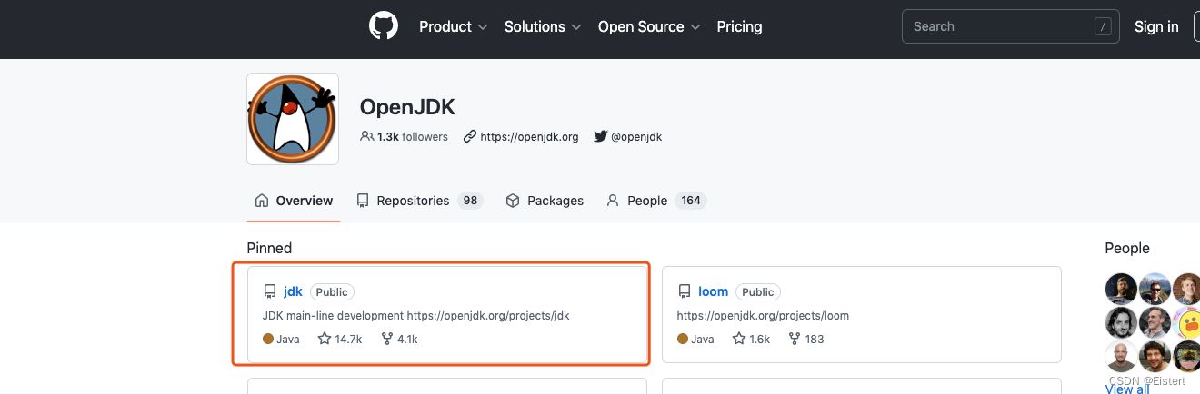
Task: Click the slash shortcut key hint
Action: point(1104,27)
